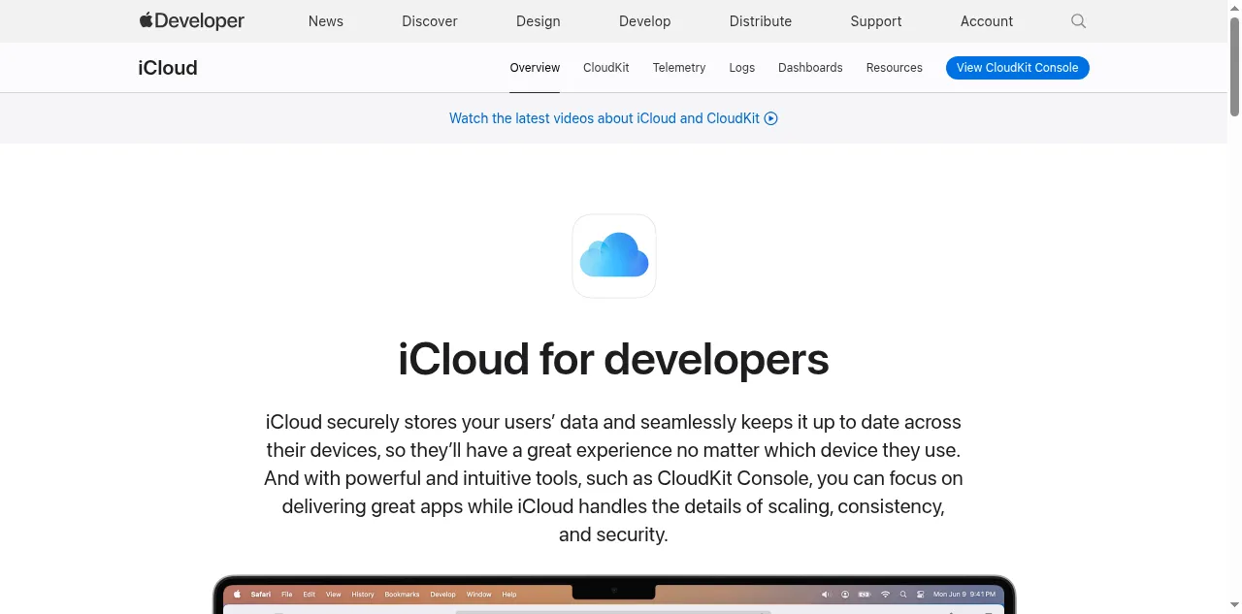Click the large iCloud cloud icon
This screenshot has width=1242, height=614.
[x=614, y=256]
